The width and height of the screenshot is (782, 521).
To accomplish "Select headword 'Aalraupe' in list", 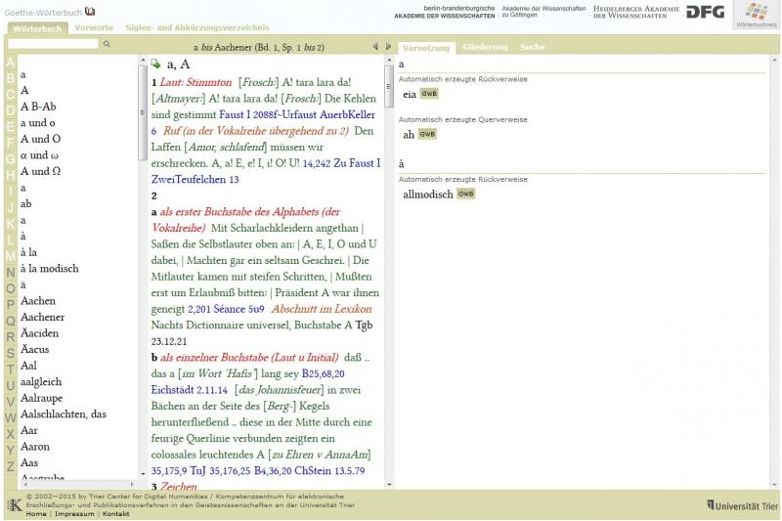I will (41, 398).
